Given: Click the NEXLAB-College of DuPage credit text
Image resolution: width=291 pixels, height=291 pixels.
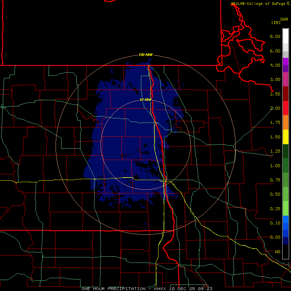Looking at the screenshot, I should (x=258, y=4).
